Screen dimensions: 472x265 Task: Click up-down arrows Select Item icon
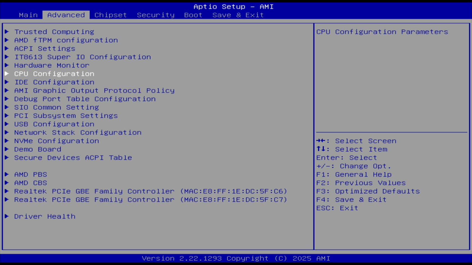[321, 149]
